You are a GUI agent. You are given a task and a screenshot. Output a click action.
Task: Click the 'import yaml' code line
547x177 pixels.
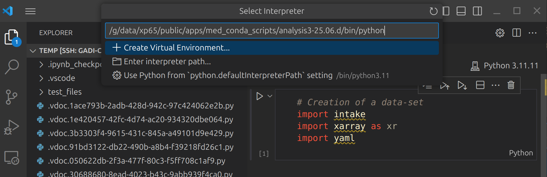point(326,138)
